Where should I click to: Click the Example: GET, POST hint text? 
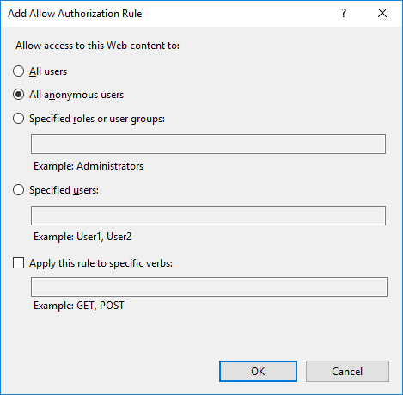[x=79, y=306]
